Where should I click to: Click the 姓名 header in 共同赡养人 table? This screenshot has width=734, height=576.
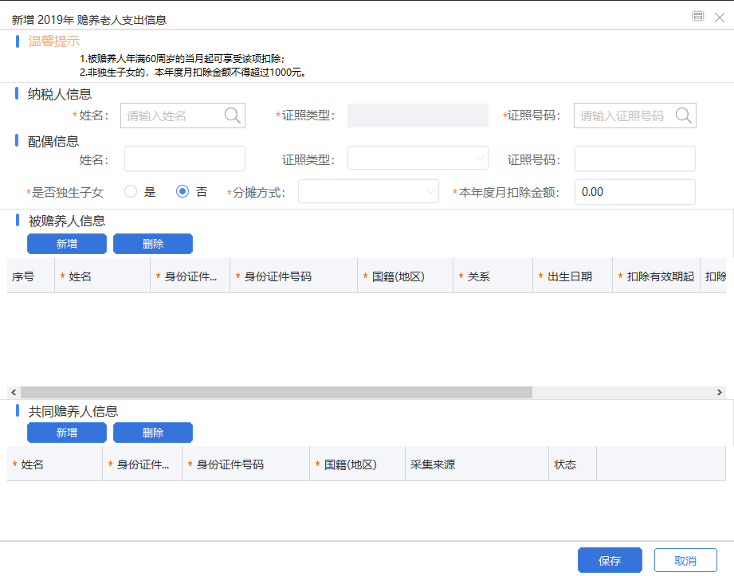tap(55, 464)
